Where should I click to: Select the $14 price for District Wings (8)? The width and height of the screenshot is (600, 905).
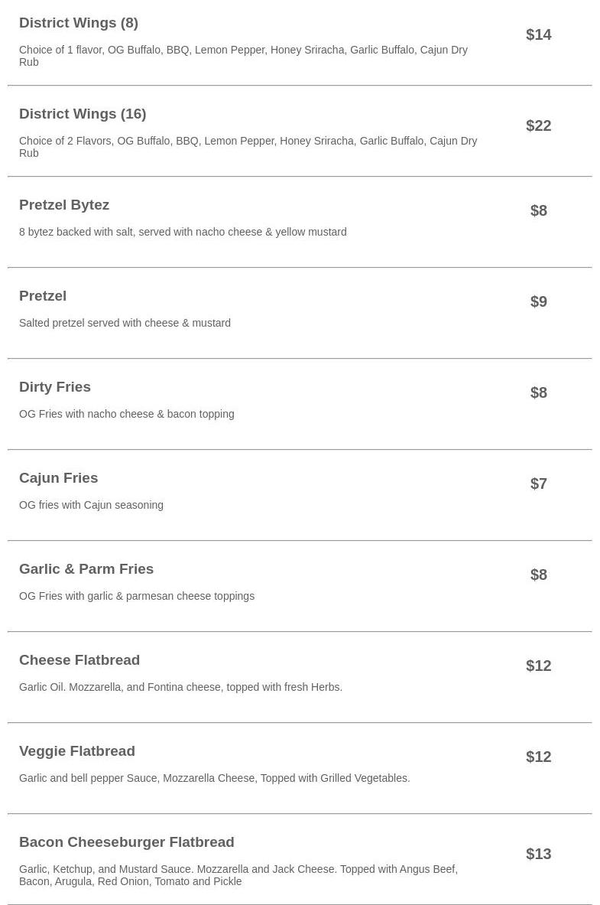(538, 34)
